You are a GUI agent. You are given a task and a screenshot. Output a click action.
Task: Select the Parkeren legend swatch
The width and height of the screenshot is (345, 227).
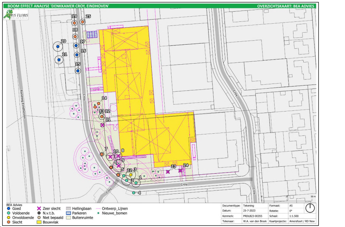(x=69, y=213)
